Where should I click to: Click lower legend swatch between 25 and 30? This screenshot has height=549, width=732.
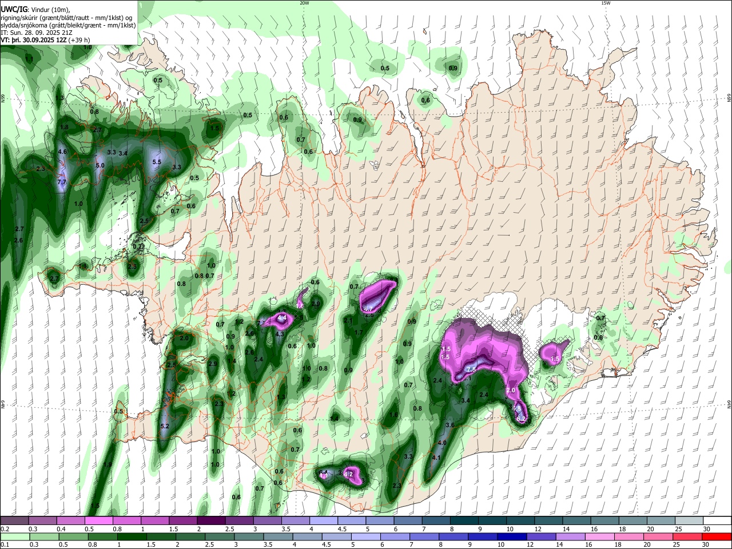pyautogui.click(x=688, y=536)
